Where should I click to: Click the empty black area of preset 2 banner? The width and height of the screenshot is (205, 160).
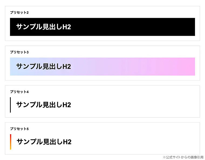135,27
